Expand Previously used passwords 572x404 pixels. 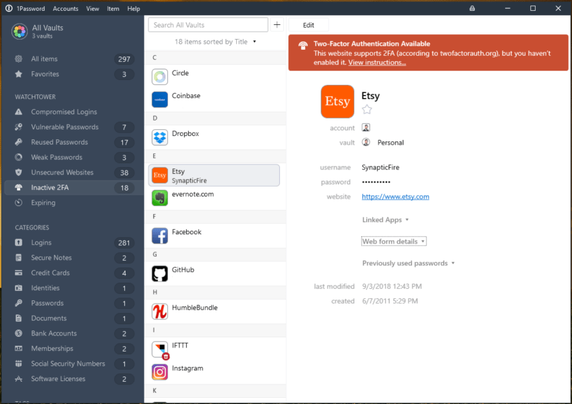(408, 263)
